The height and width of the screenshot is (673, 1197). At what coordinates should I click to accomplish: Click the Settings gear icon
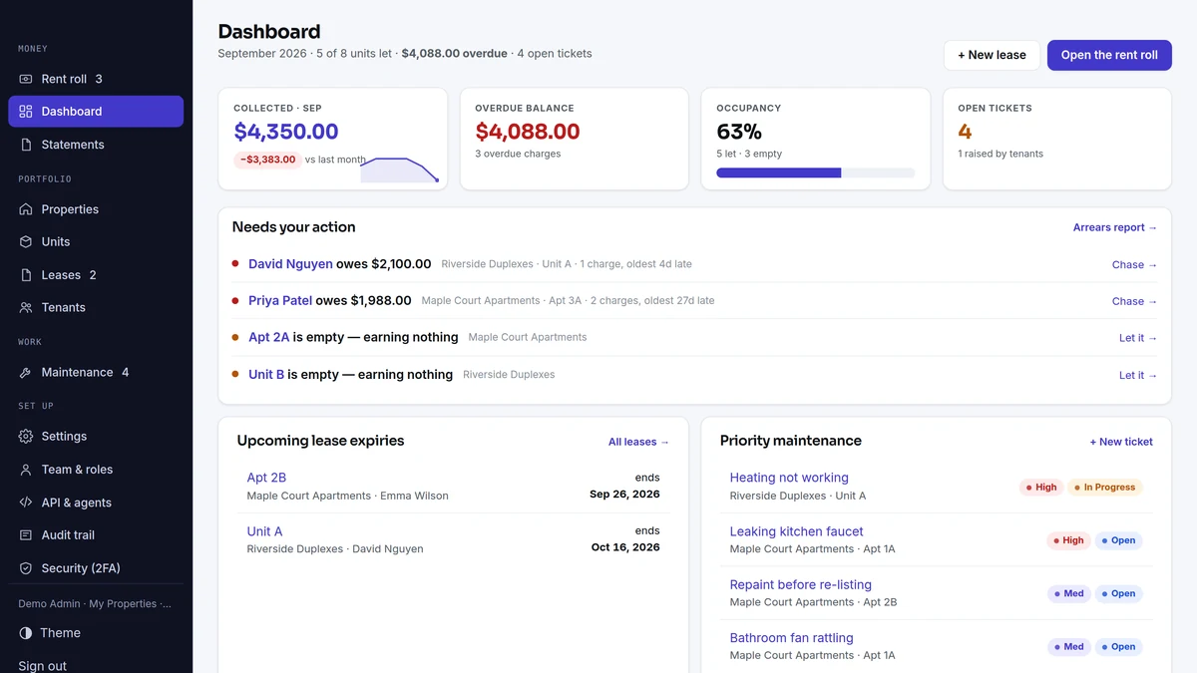point(26,437)
